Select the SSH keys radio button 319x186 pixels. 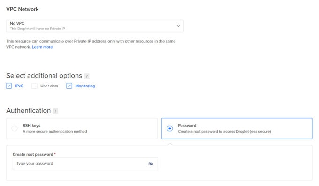tap(15, 129)
